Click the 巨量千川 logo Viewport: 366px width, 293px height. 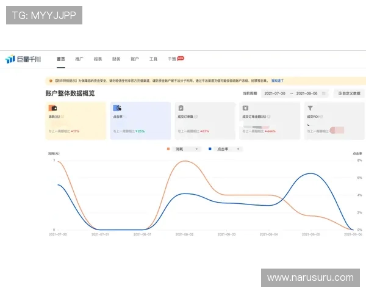click(23, 59)
